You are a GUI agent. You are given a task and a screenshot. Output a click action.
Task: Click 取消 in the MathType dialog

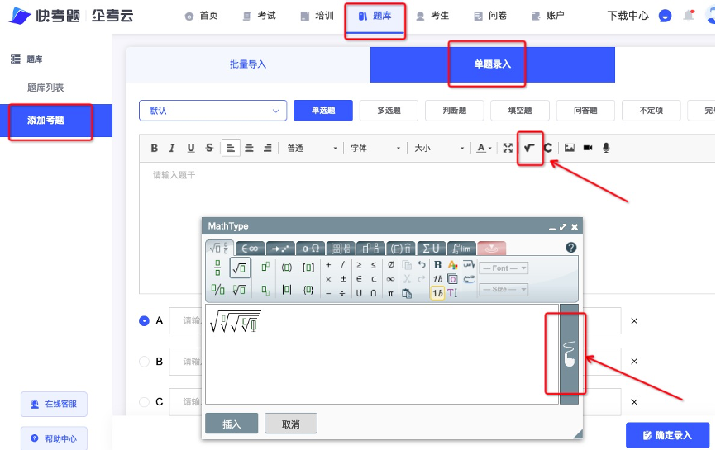[291, 424]
